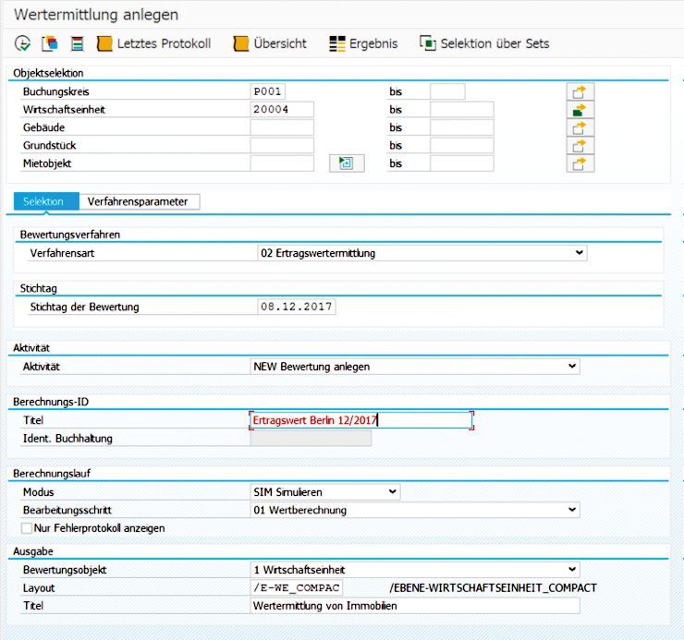Screen dimensions: 684x640
Task: Expand the Modus dropdown
Action: click(393, 492)
